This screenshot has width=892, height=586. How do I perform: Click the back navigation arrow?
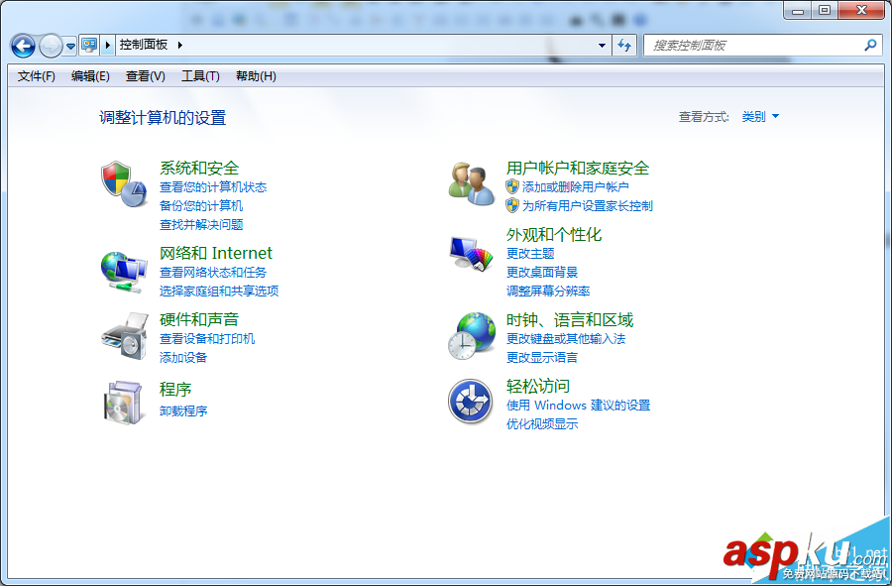click(22, 46)
